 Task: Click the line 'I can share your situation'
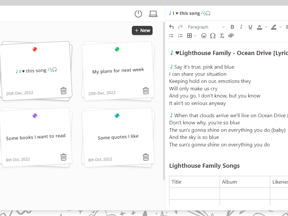pyautogui.click(x=198, y=74)
